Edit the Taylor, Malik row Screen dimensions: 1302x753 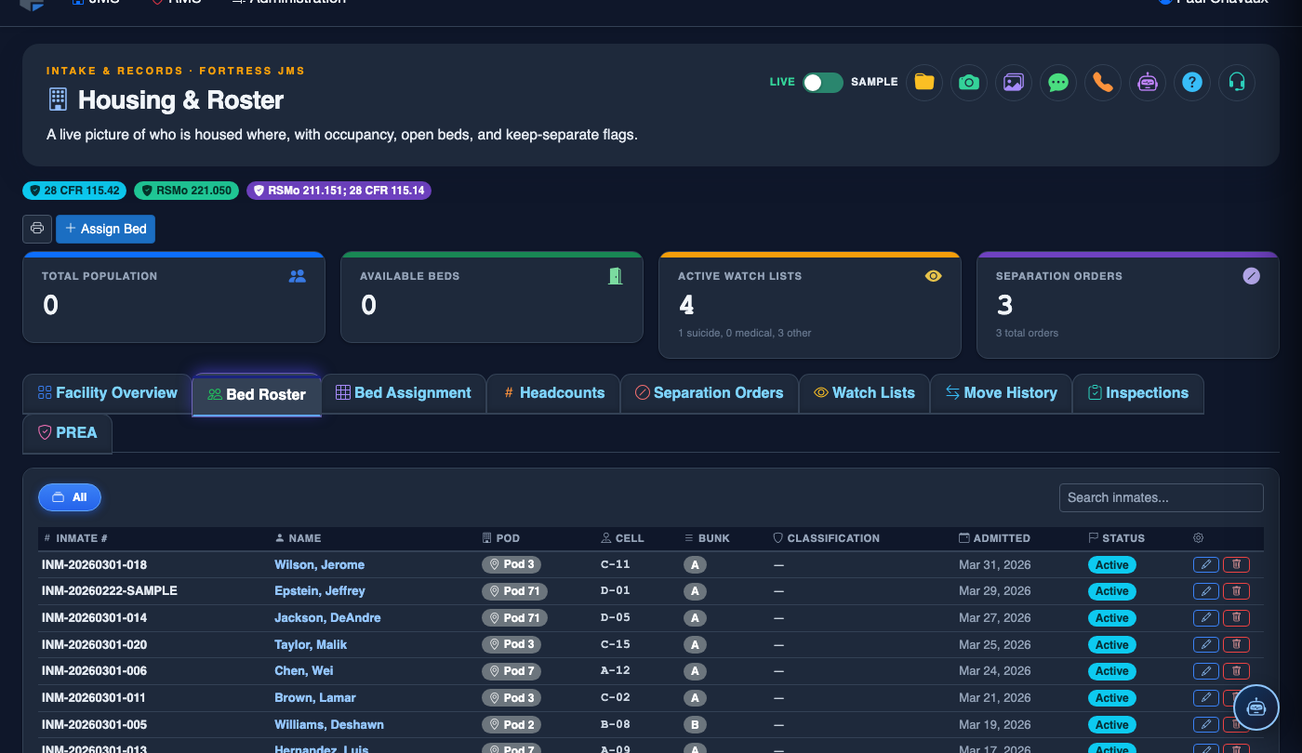[x=1205, y=644]
